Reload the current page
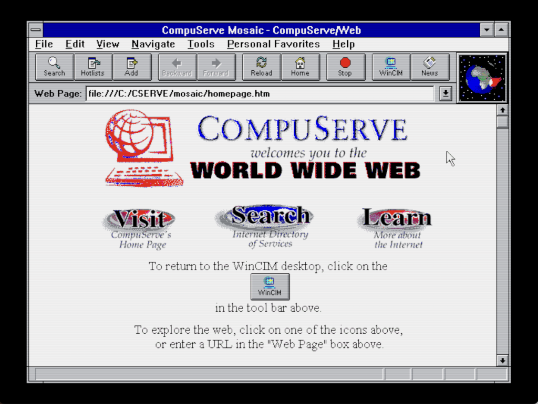Screen dimensions: 538x404 point(262,67)
